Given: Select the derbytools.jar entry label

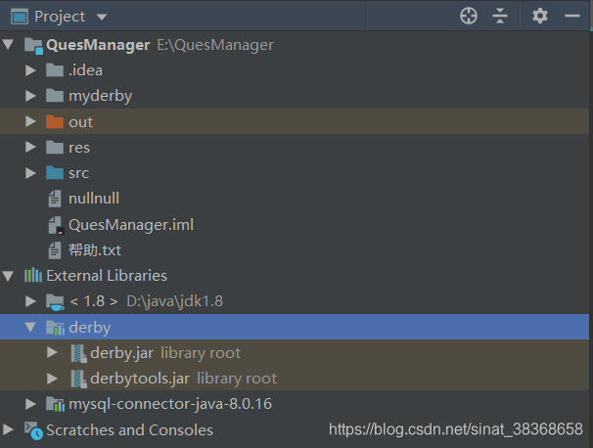Looking at the screenshot, I should click(x=140, y=379).
